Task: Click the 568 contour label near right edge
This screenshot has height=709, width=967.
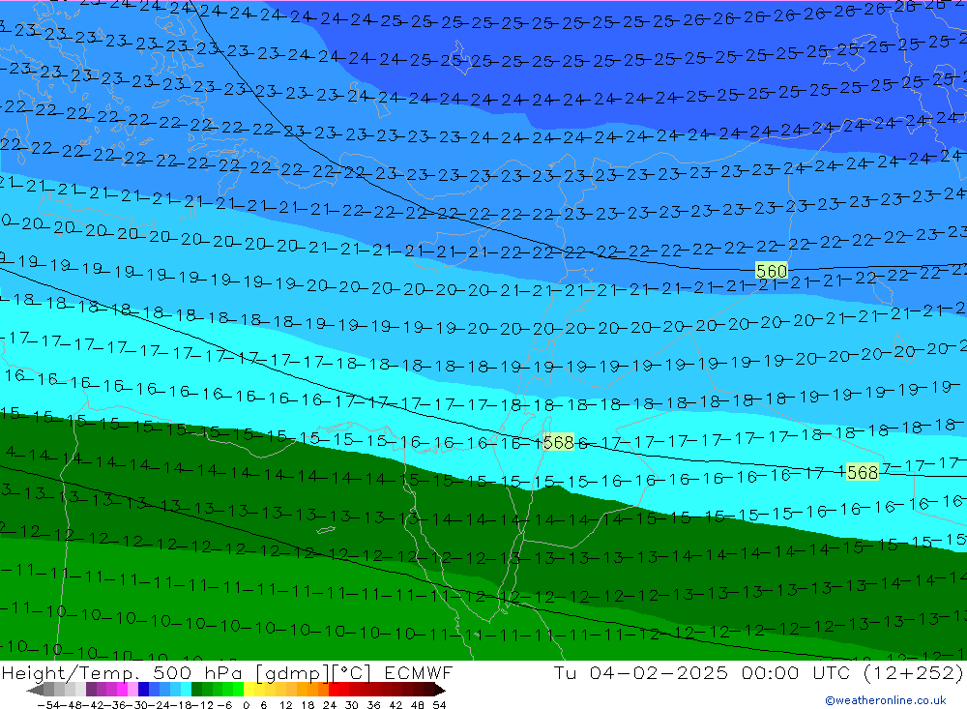Action: point(863,473)
